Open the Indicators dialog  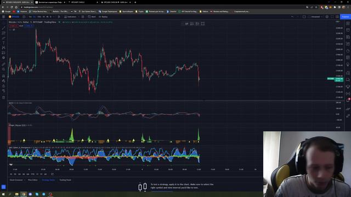(x=70, y=17)
